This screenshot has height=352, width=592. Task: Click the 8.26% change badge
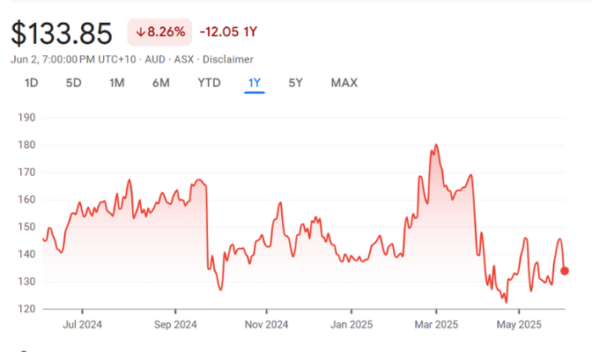coord(160,33)
